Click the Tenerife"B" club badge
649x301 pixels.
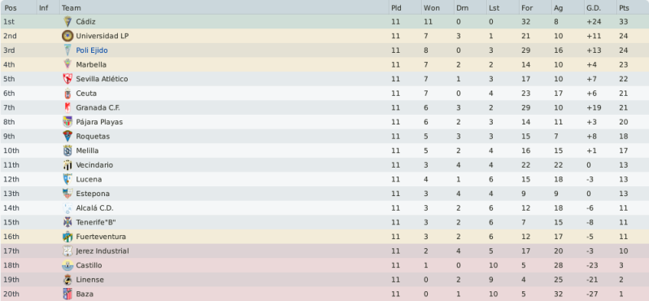point(68,222)
